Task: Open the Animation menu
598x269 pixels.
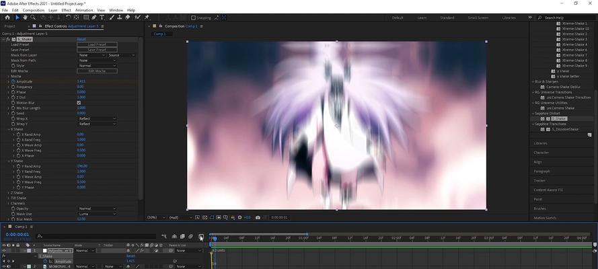Action: [84, 10]
